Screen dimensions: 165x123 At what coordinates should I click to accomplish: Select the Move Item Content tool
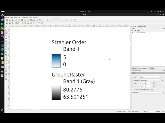pos(6,36)
